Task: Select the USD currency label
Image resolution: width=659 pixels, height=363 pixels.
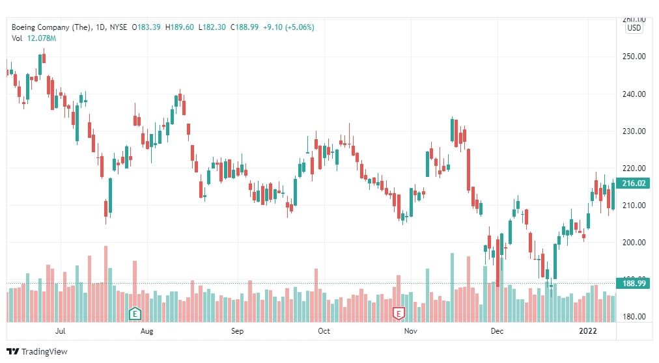Action: [x=634, y=28]
